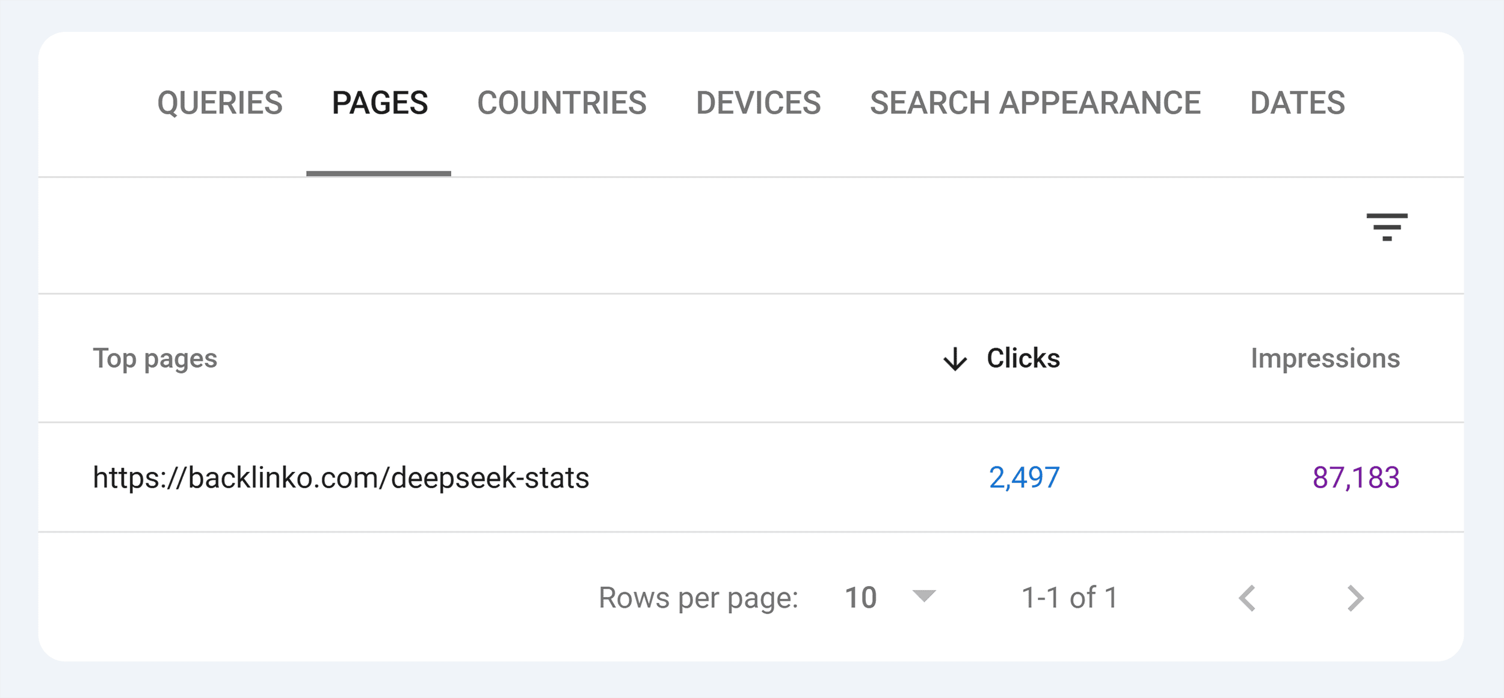This screenshot has height=698, width=1504.
Task: Switch to the Queries tab
Action: point(220,103)
